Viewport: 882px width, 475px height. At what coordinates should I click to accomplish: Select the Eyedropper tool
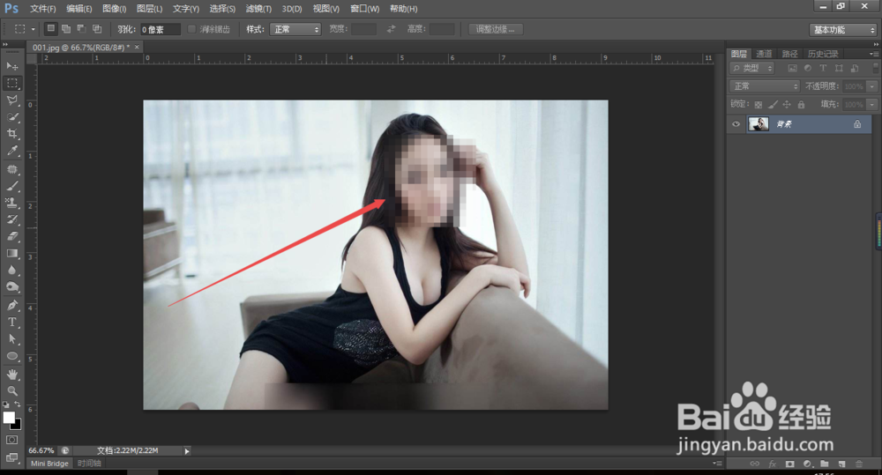tap(11, 151)
